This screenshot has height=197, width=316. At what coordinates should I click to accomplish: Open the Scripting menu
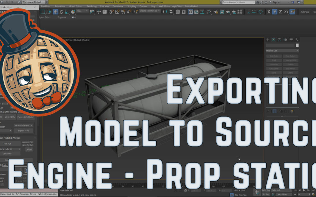[x=132, y=6]
